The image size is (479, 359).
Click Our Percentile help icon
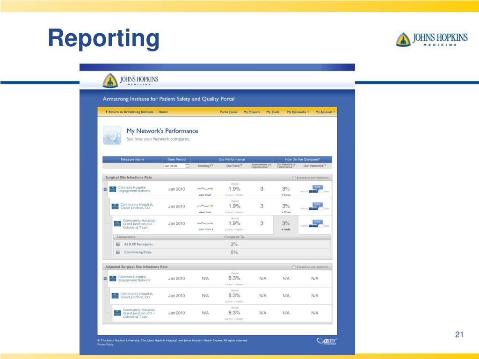pos(325,165)
